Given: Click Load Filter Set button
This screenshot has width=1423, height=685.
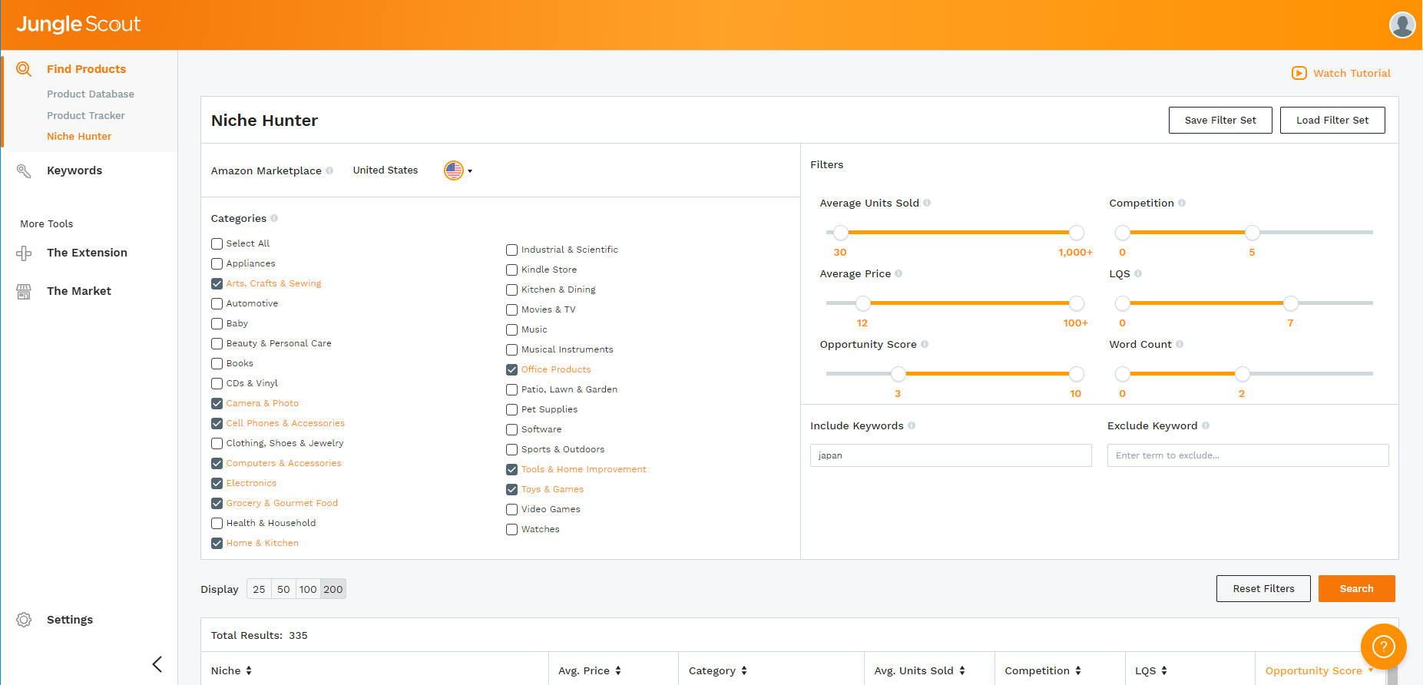Looking at the screenshot, I should click(x=1332, y=120).
